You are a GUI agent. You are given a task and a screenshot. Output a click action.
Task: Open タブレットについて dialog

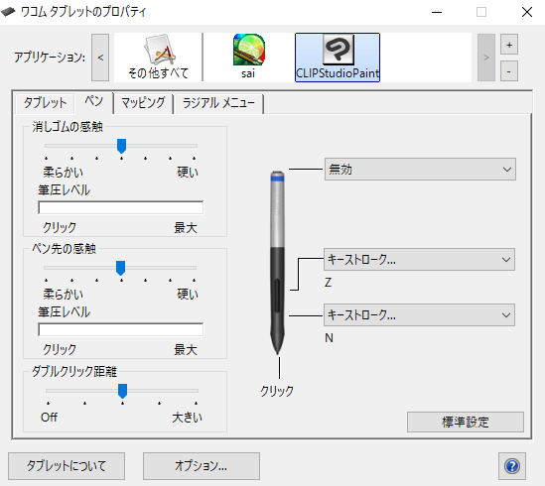pyautogui.click(x=67, y=466)
